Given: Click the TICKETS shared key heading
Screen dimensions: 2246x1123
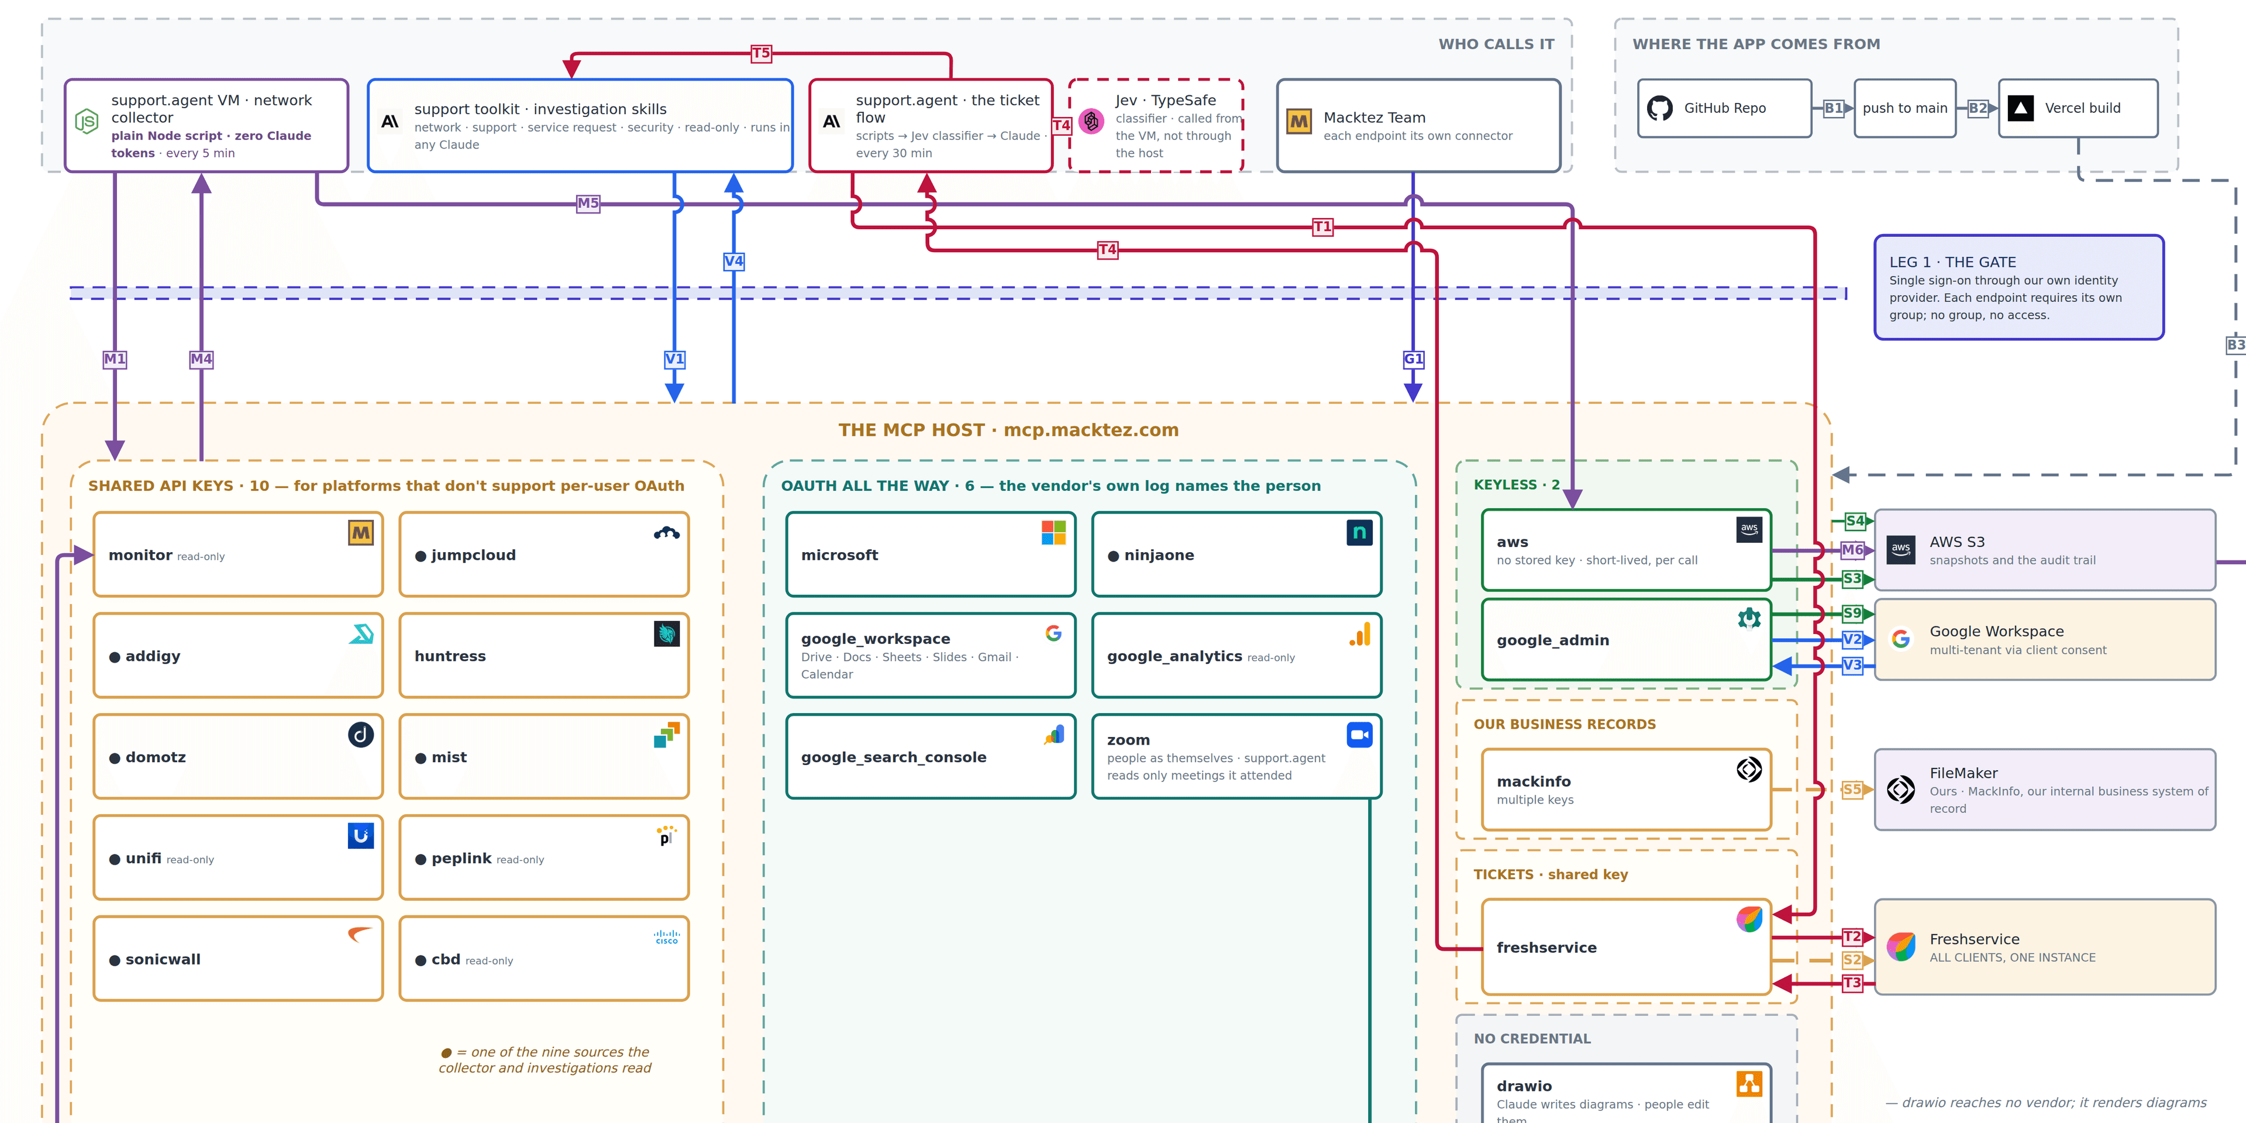Looking at the screenshot, I should click(1550, 874).
